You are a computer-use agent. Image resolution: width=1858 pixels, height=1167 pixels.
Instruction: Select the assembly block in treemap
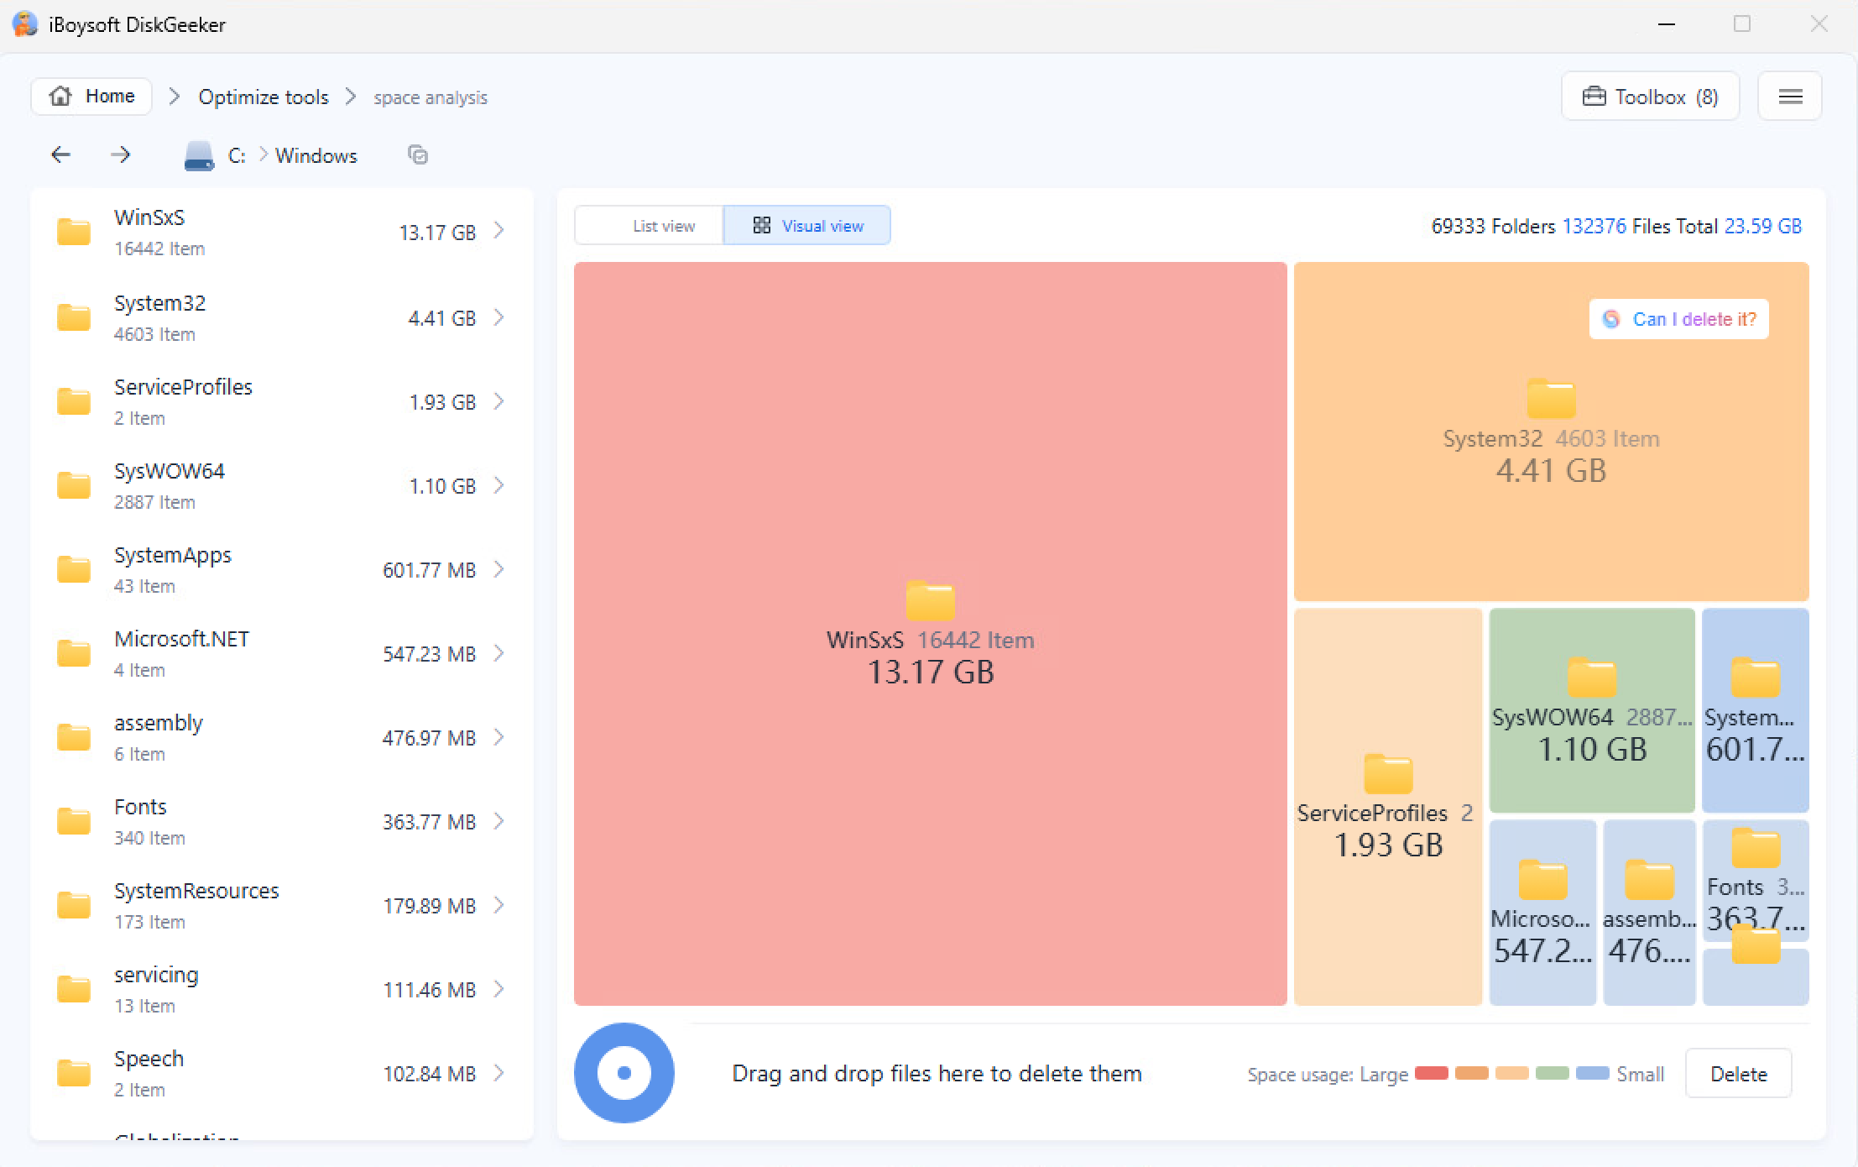click(1649, 913)
